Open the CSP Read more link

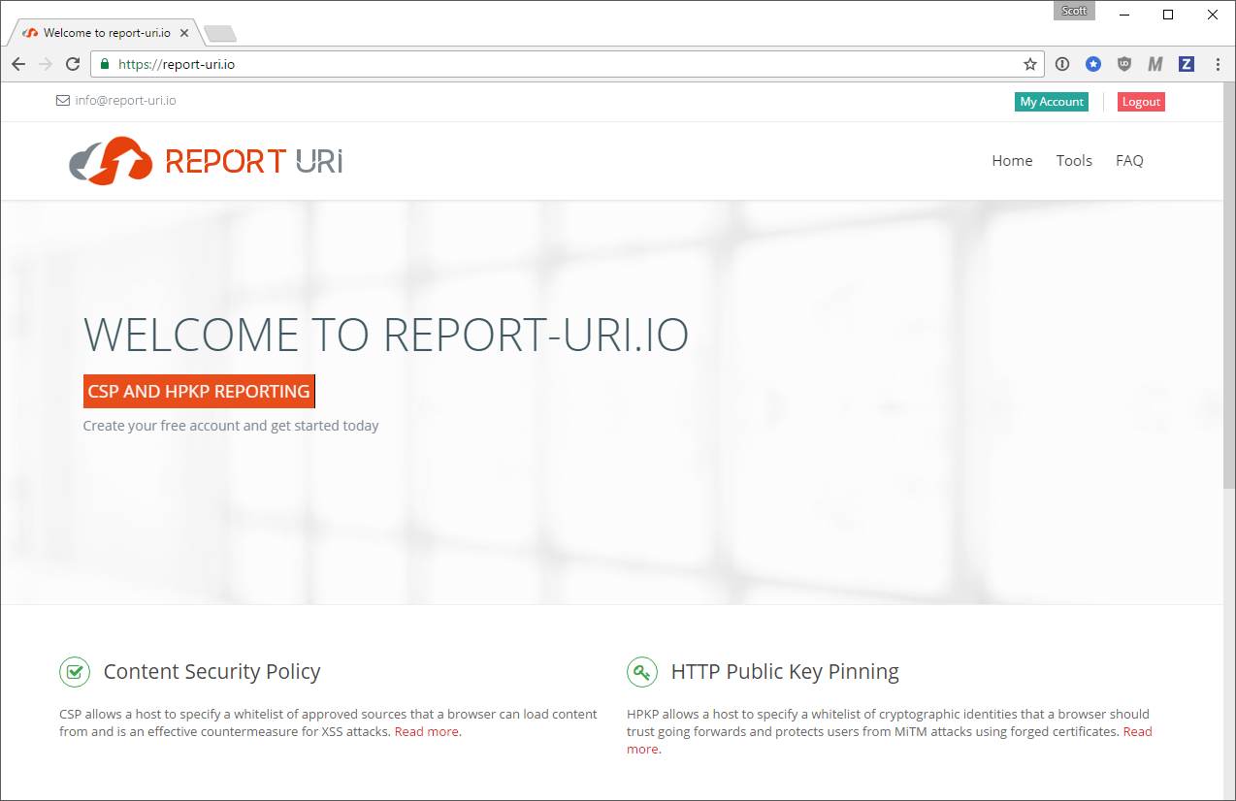425,731
